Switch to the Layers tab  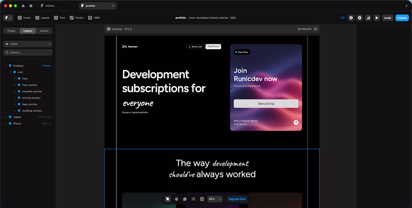[28, 31]
